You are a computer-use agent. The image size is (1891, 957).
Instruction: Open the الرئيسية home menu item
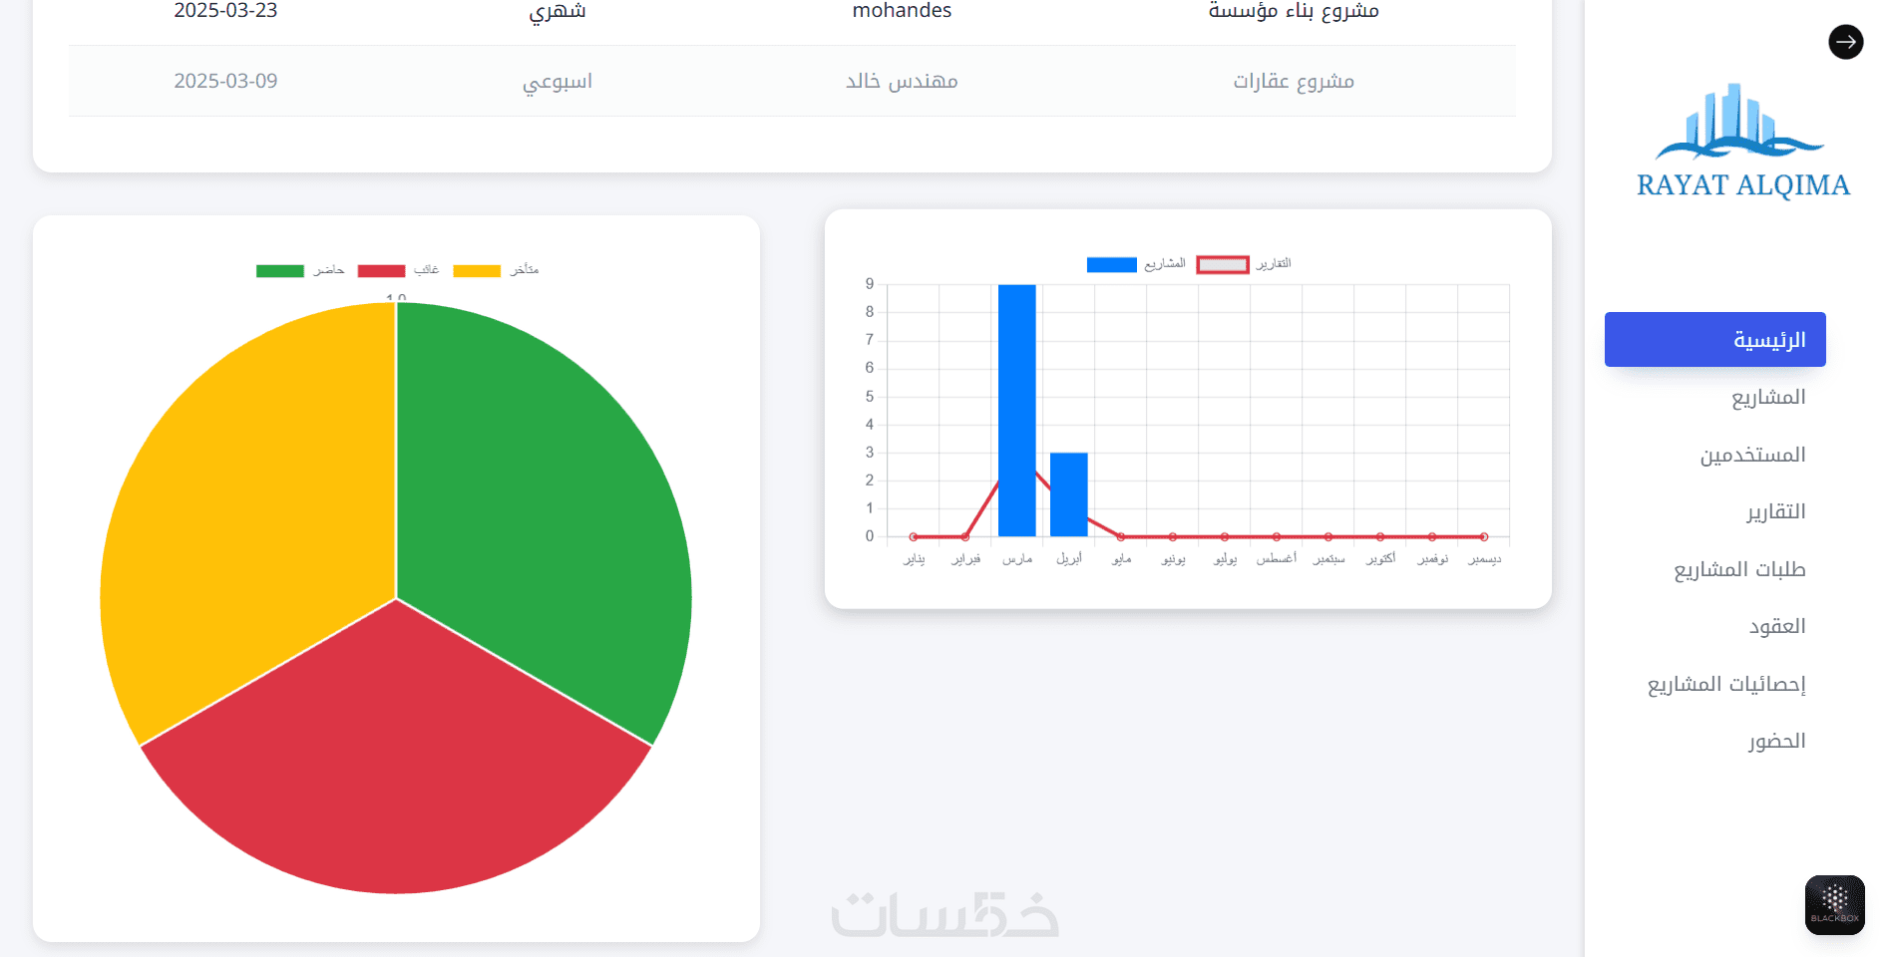coord(1714,339)
